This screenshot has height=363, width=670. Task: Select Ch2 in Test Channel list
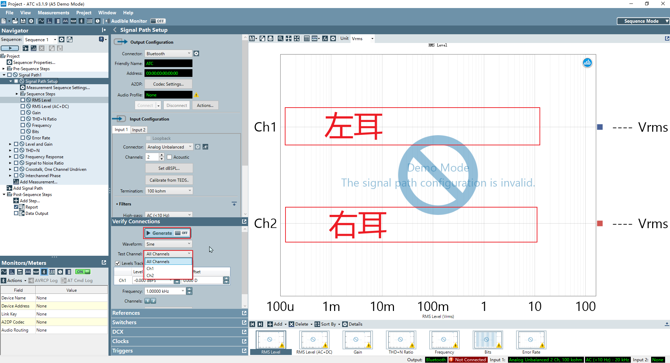168,276
